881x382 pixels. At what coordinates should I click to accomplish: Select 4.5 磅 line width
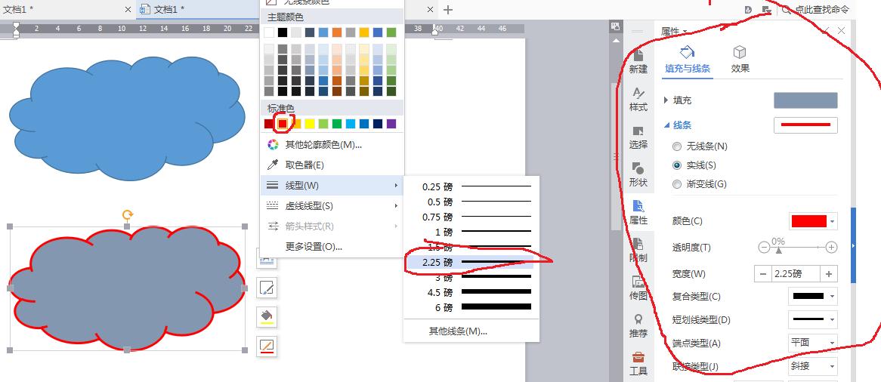[471, 292]
